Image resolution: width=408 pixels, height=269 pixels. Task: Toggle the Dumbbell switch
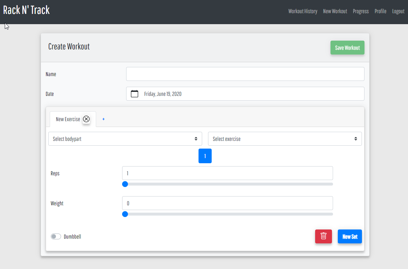point(56,236)
